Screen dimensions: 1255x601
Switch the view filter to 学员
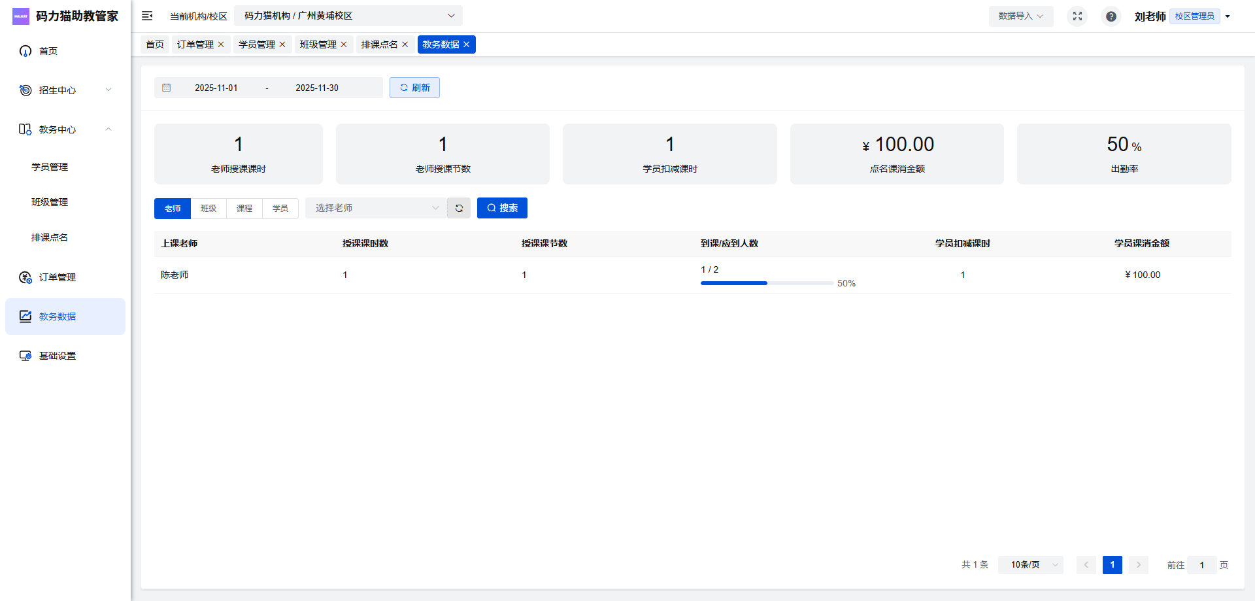(280, 208)
